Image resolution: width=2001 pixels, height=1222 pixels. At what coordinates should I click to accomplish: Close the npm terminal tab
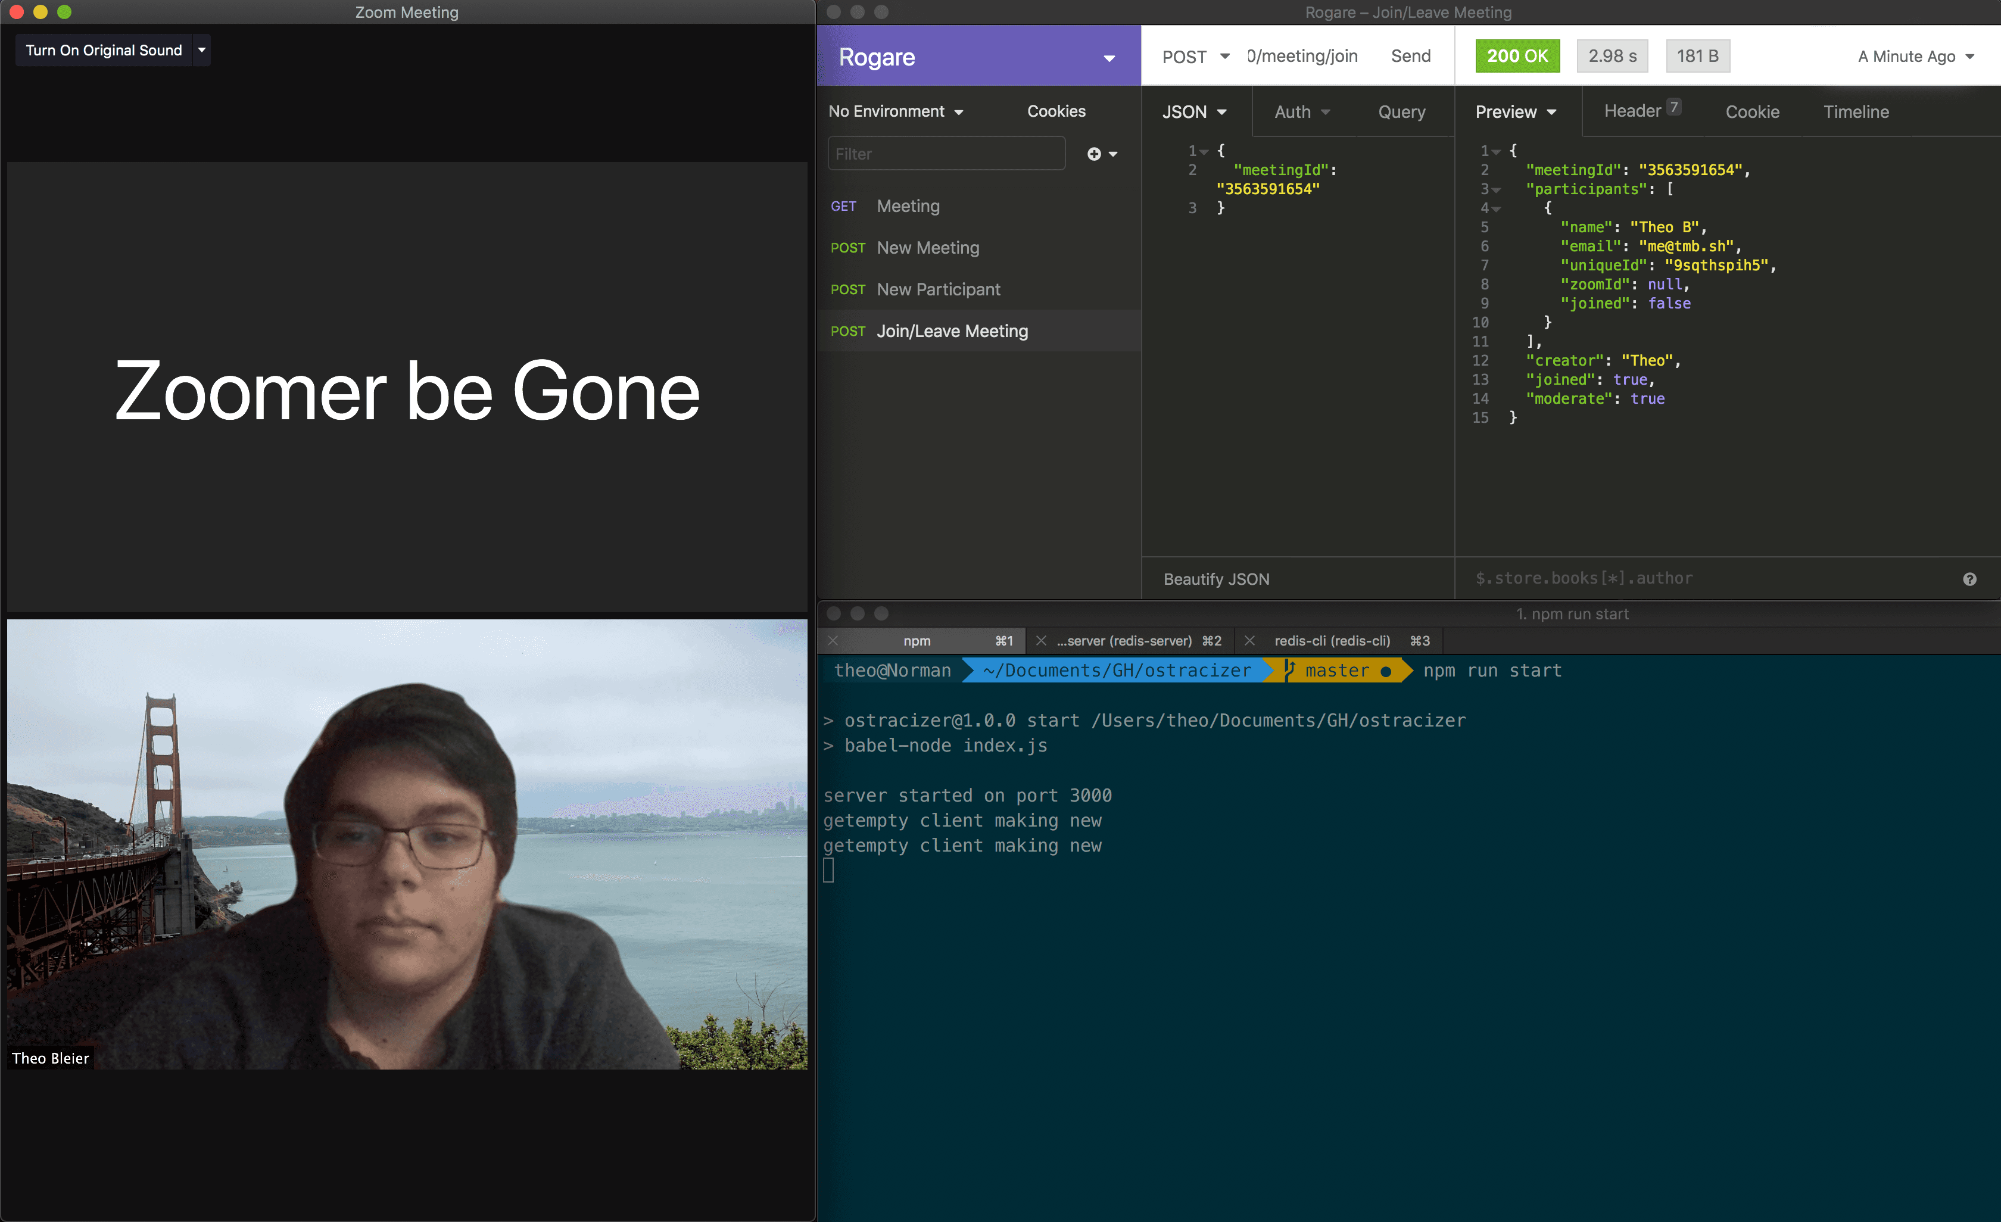(x=833, y=641)
